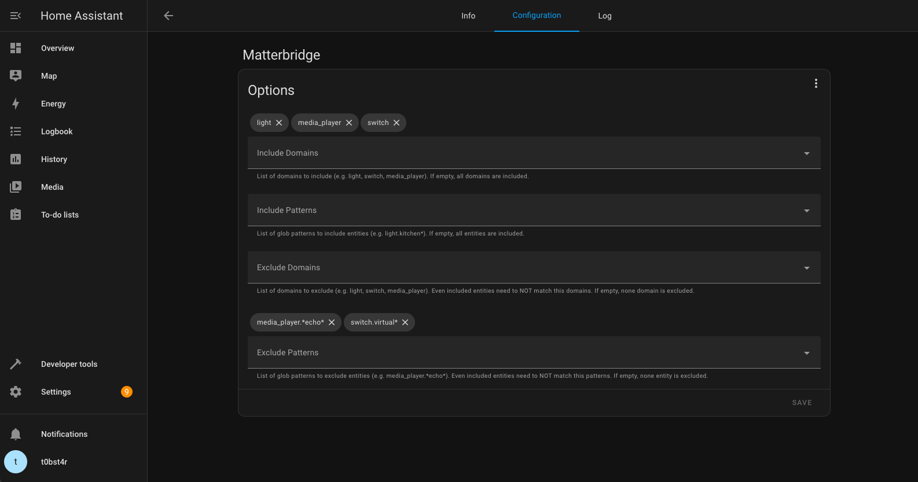Click the Matterbridge heading
918x482 pixels.
(281, 55)
